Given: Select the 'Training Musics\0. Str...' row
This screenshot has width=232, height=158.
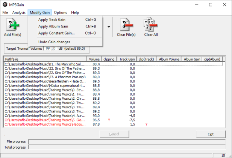Looking at the screenshot, I should pos(113,90).
